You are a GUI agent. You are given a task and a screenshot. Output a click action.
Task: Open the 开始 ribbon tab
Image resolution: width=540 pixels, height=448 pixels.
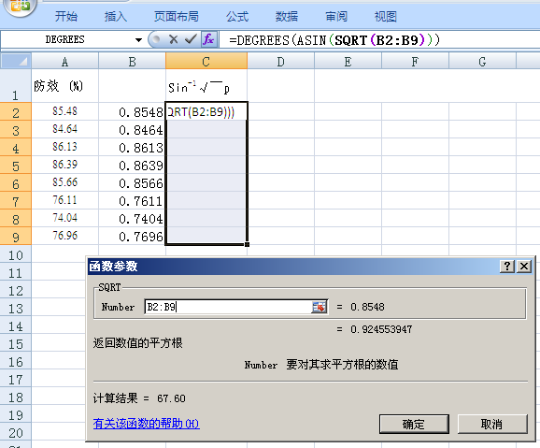66,16
